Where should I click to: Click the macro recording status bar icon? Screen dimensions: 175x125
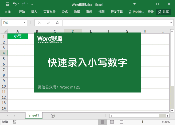(x=14, y=122)
